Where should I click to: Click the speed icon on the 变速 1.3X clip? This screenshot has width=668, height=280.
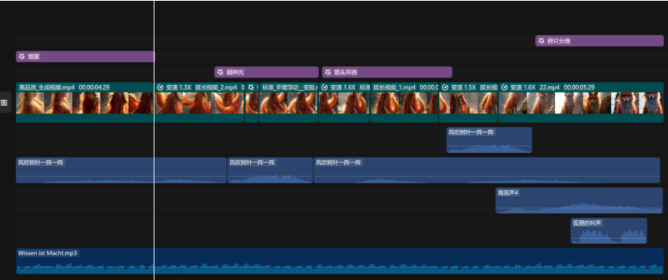pos(160,87)
